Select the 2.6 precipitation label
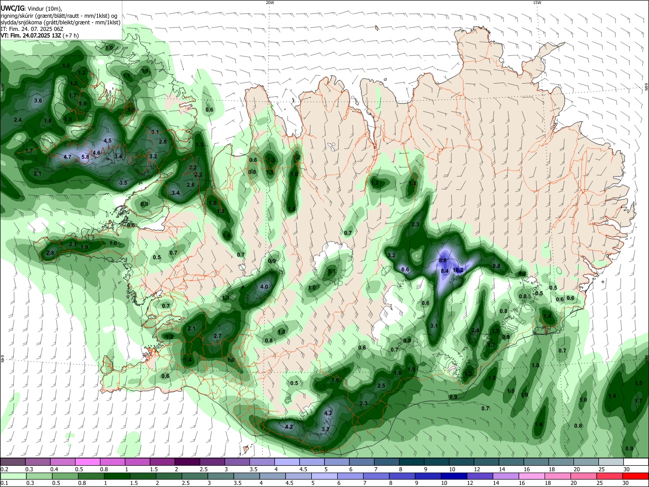This screenshot has width=649, height=487. click(x=191, y=185)
